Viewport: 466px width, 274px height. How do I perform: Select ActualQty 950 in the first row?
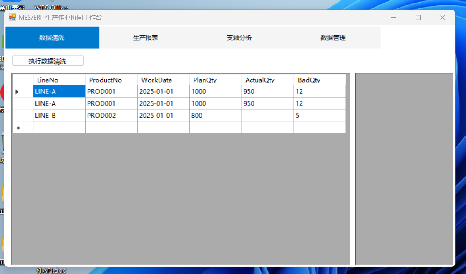(x=268, y=91)
